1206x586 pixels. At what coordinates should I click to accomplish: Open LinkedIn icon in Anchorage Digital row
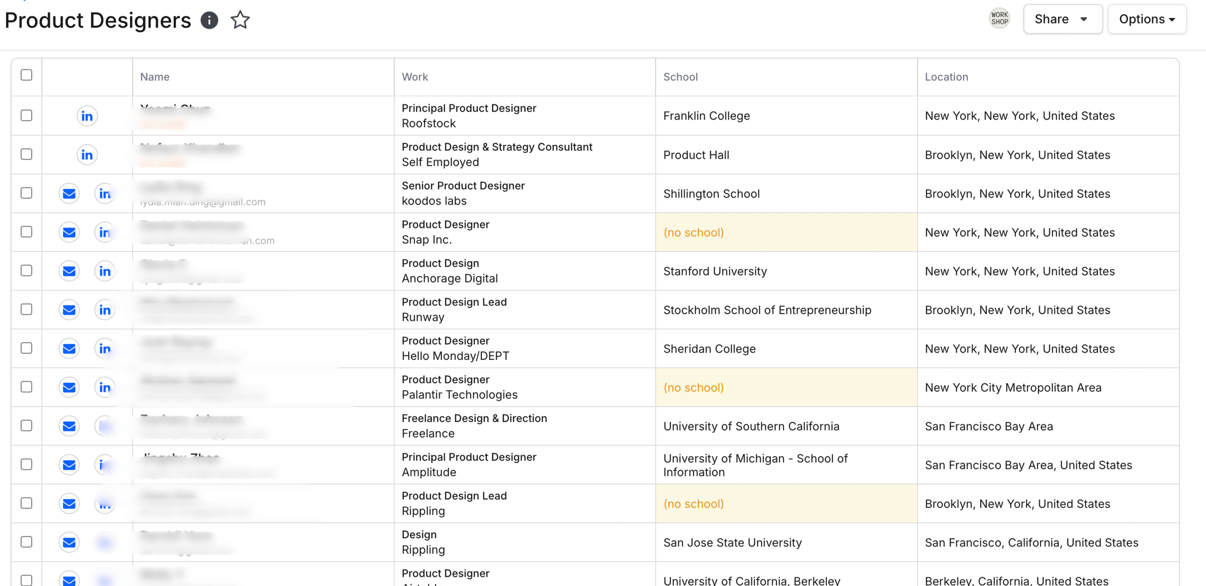coord(105,271)
